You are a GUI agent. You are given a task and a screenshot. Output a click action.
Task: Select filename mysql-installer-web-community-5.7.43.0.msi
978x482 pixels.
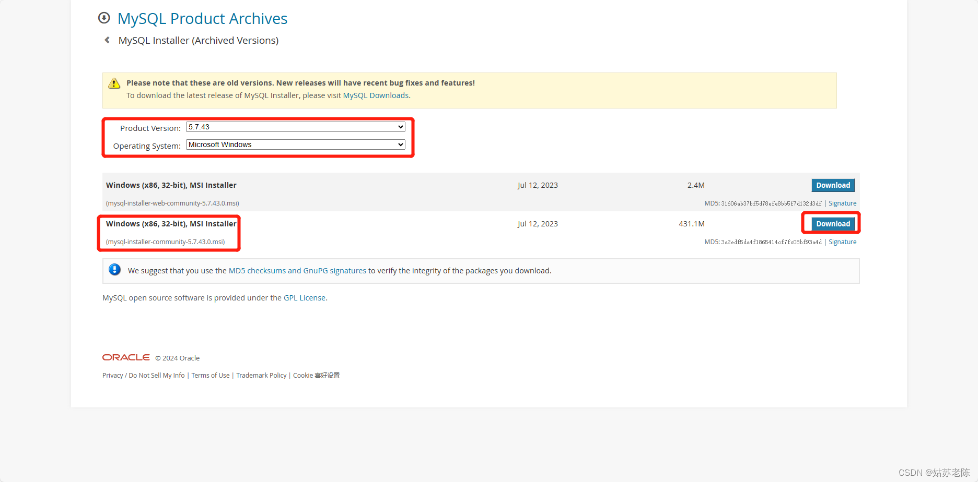click(x=172, y=203)
